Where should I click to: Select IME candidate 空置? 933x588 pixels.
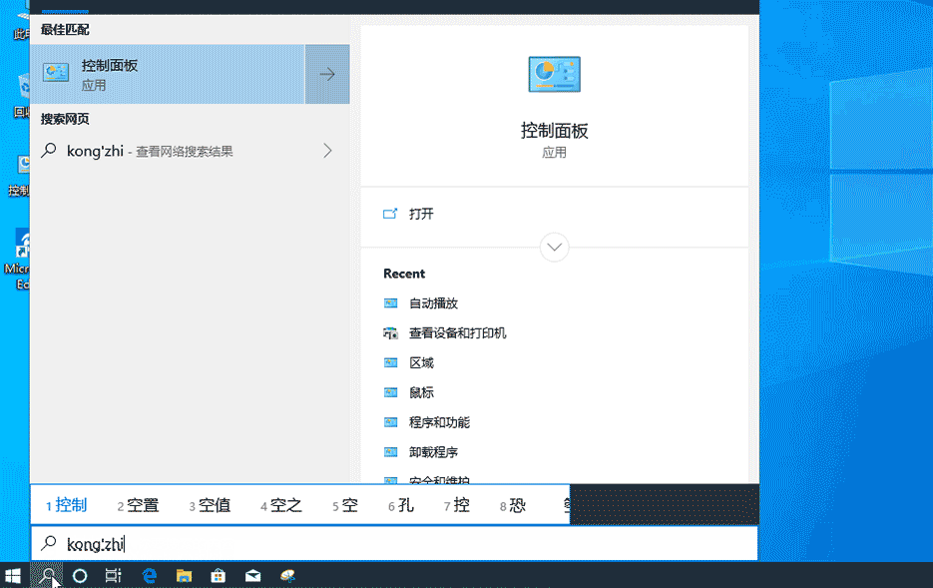tap(137, 504)
